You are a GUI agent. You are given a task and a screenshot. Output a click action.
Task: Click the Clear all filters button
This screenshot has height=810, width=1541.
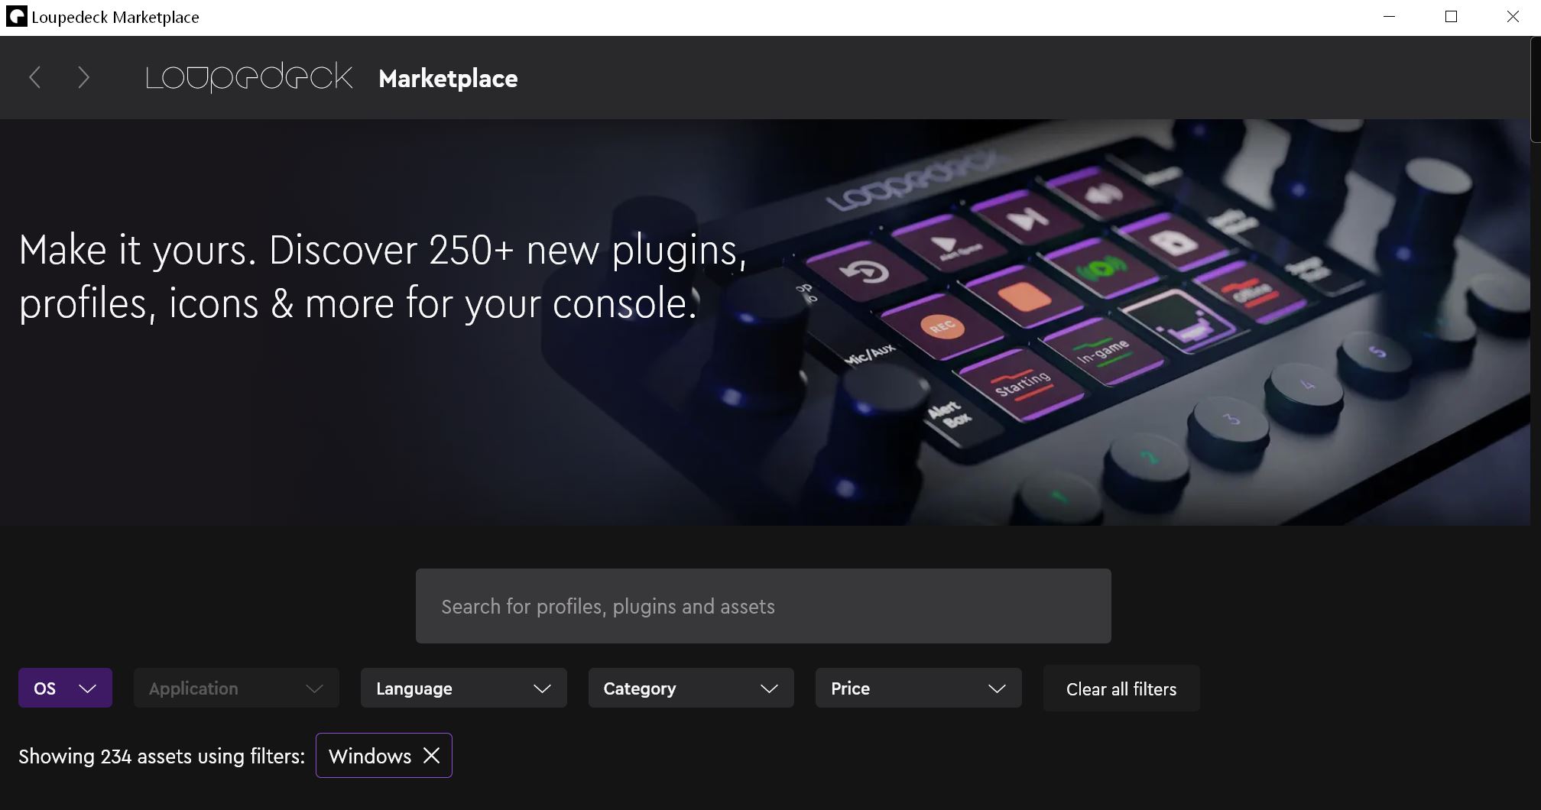click(x=1121, y=688)
